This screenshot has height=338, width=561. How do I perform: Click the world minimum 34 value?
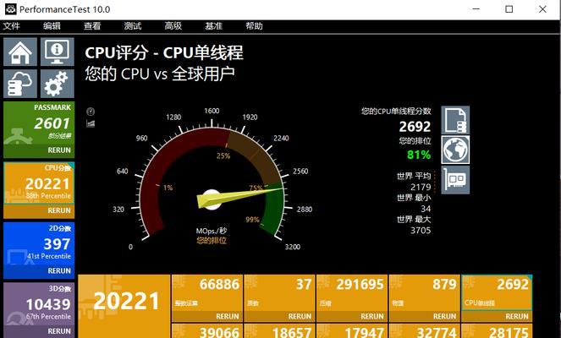pyautogui.click(x=426, y=209)
